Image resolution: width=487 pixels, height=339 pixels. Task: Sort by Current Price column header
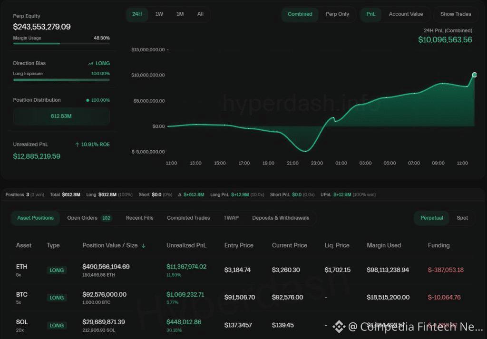[290, 245]
